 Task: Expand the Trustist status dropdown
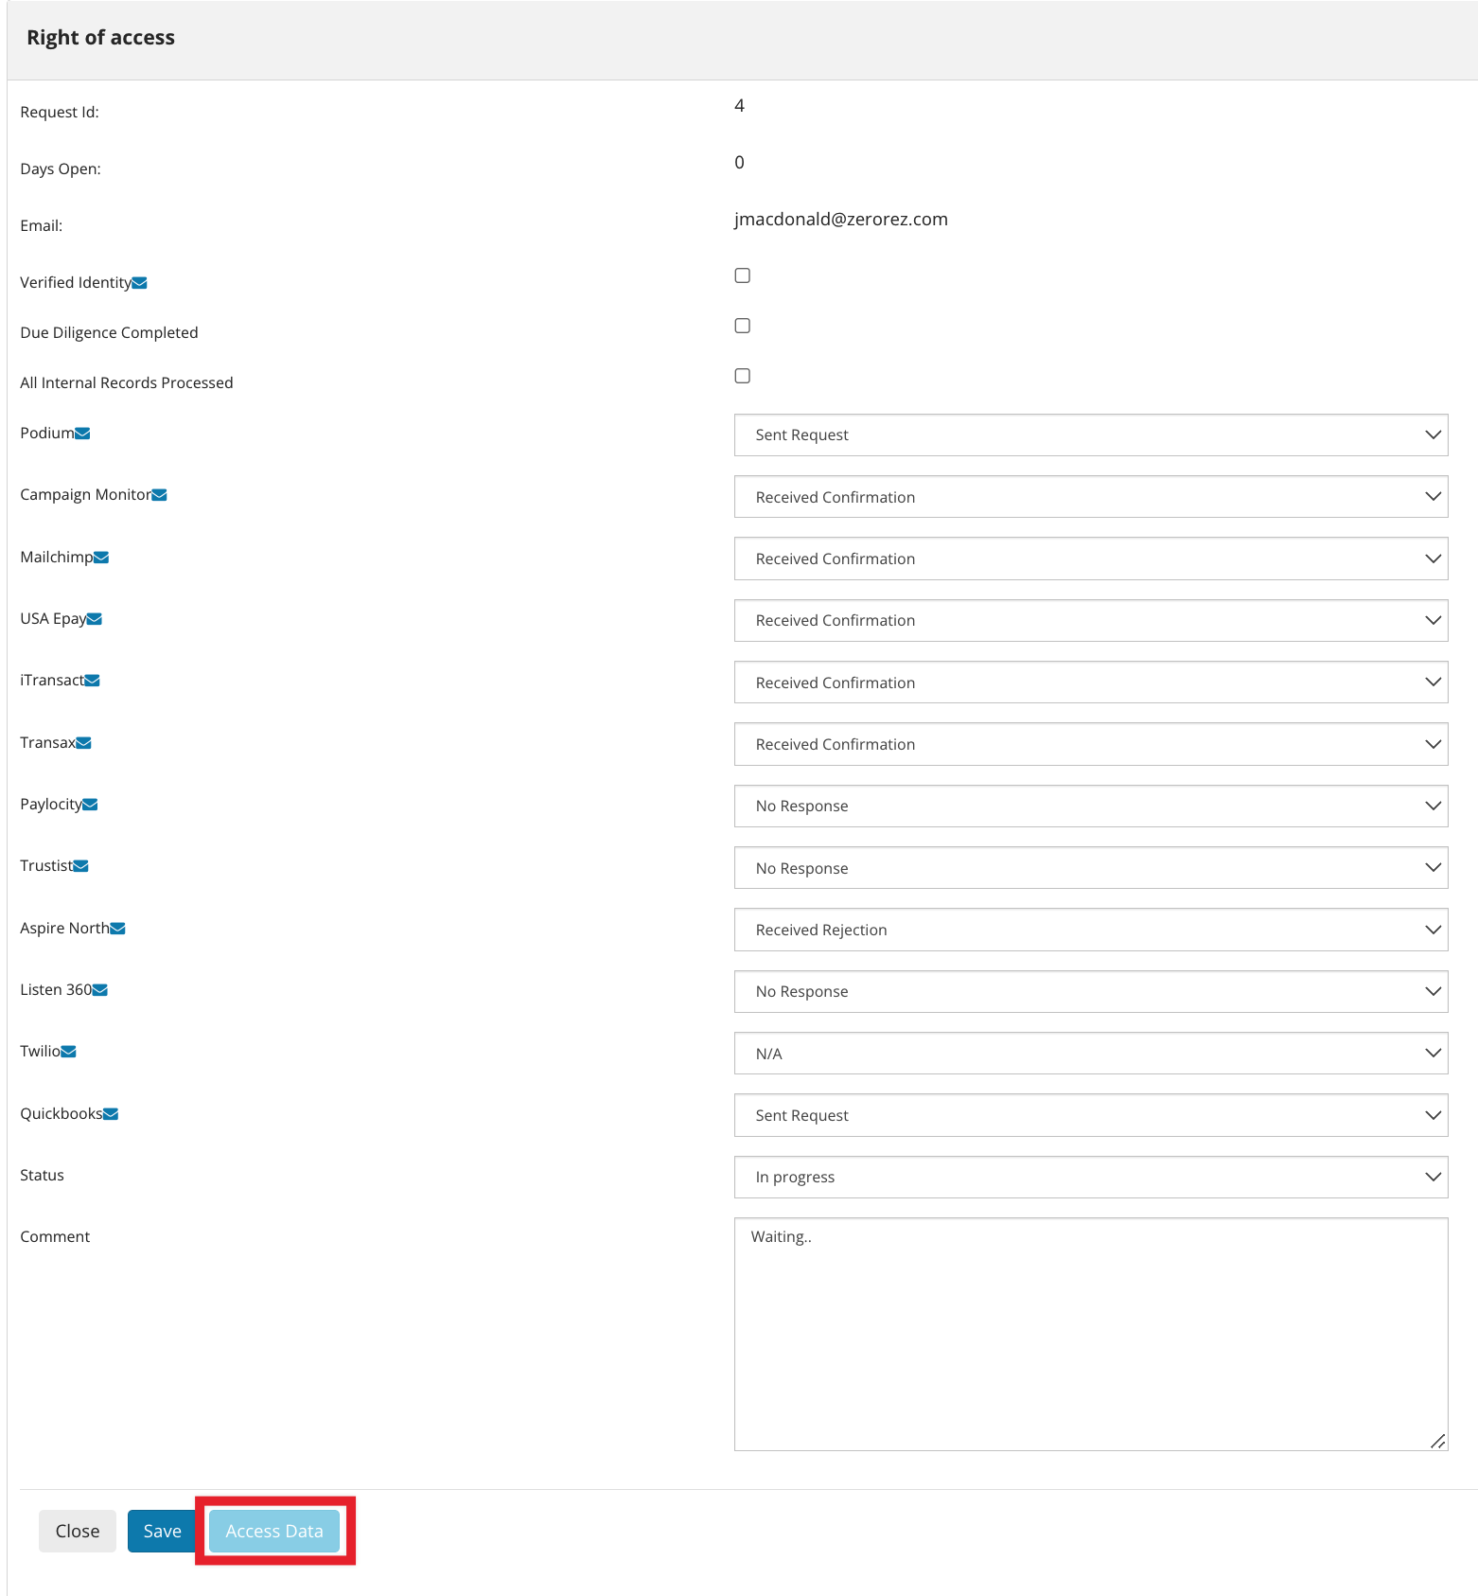coord(1091,868)
